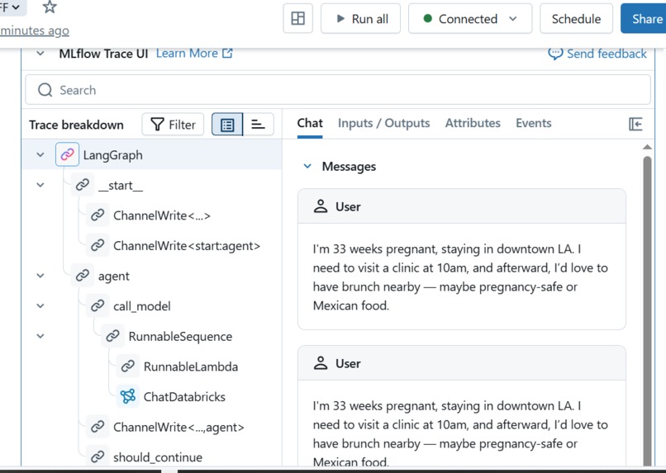The width and height of the screenshot is (666, 473).
Task: Select the agent span
Action: click(x=113, y=277)
